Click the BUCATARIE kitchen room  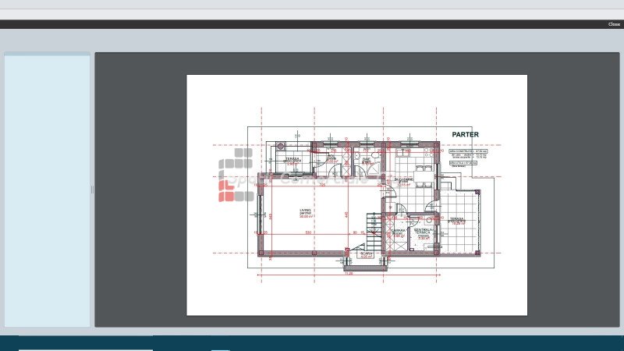(404, 181)
